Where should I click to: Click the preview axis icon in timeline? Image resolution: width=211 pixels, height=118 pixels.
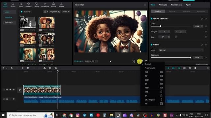click(184, 68)
